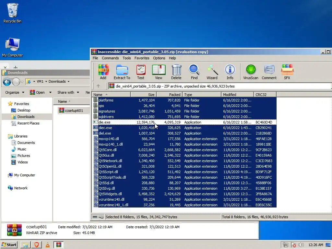The height and width of the screenshot is (249, 332).
Task: Open the Comment tool
Action: point(269,72)
